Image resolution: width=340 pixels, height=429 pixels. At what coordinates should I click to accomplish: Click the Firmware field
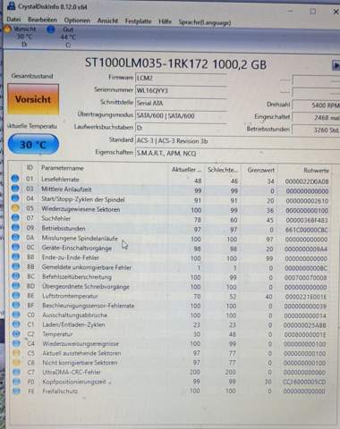181,78
